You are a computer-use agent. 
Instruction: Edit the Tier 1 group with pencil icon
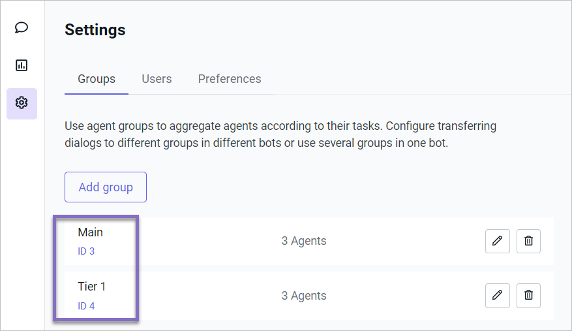pos(498,296)
